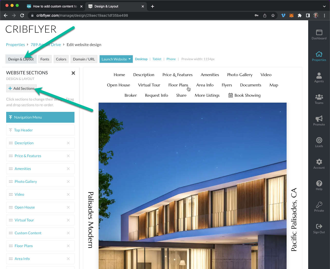Click Flyers in the preview navigation
Image resolution: width=330 pixels, height=269 pixels.
click(x=227, y=85)
